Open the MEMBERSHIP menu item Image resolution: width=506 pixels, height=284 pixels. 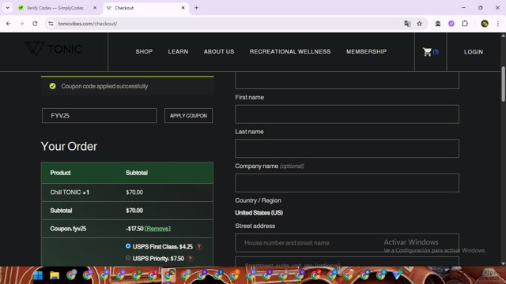[x=366, y=51]
